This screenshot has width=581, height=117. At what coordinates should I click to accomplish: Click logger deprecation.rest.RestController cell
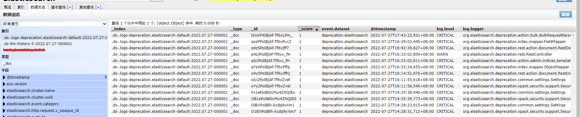coord(507,54)
